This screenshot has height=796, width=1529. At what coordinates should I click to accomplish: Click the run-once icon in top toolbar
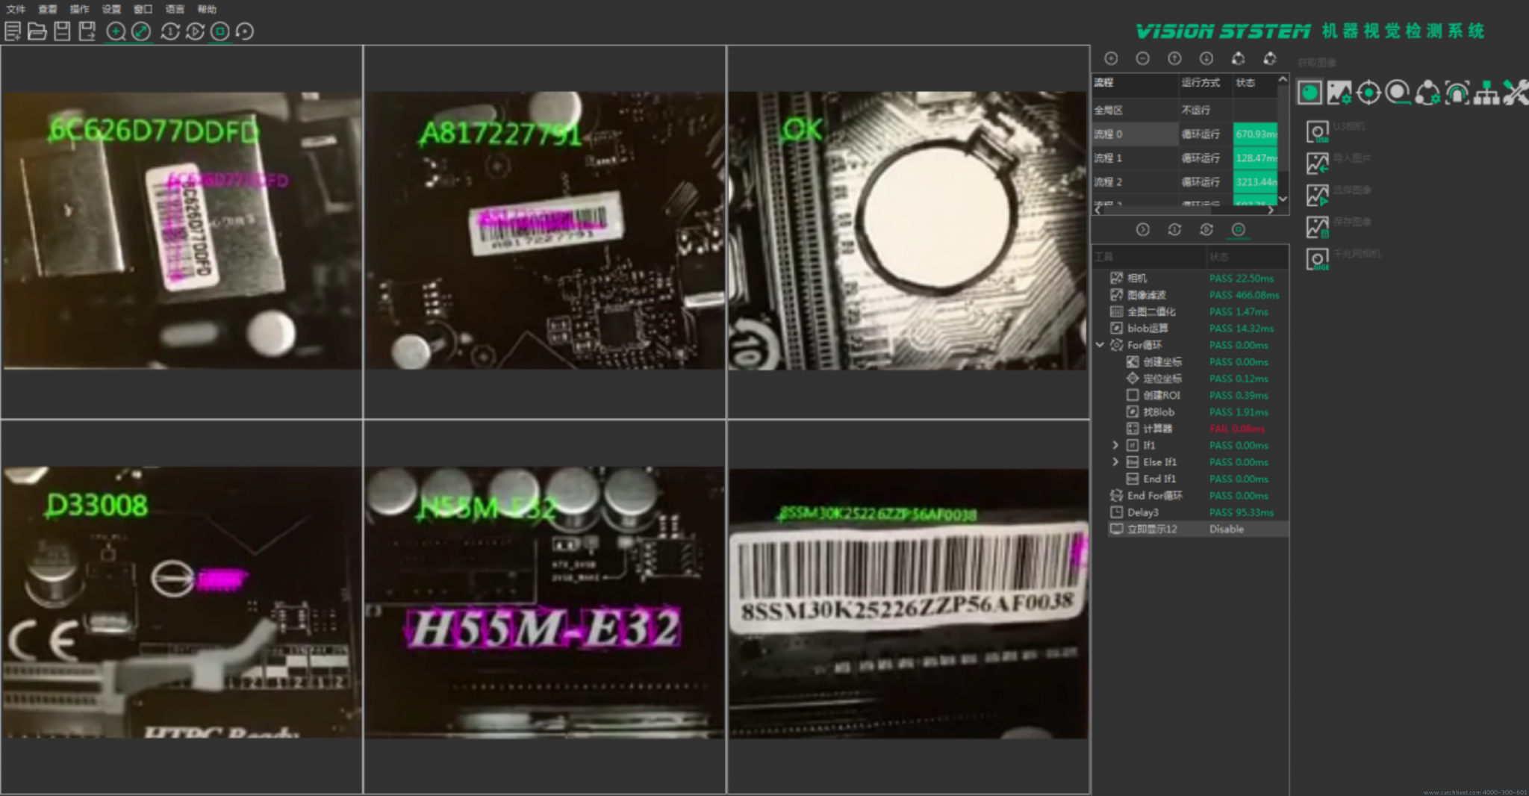tap(170, 31)
